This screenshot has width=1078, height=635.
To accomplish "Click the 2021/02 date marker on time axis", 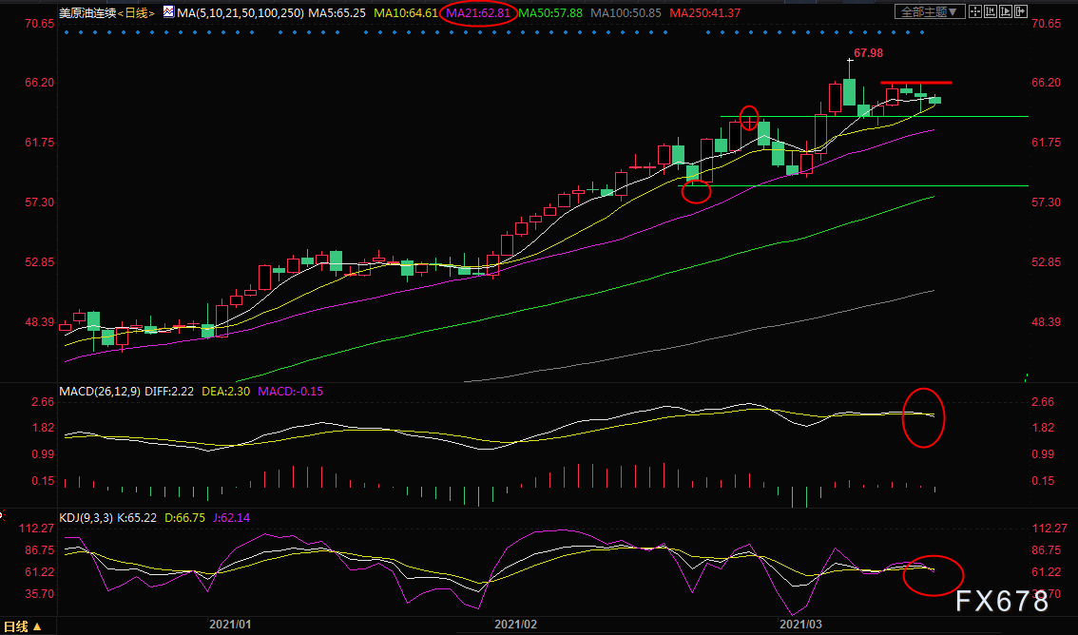I will pos(516,625).
